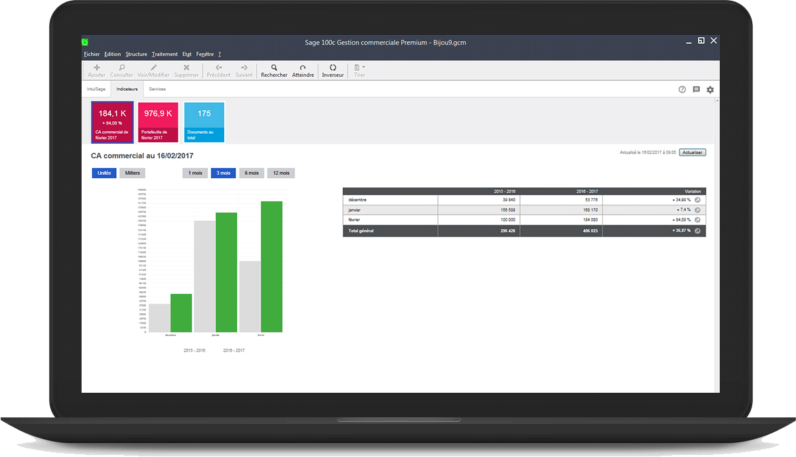Viewport: 796px width, 457px height.
Task: Click the Actualiser button
Action: pyautogui.click(x=693, y=152)
